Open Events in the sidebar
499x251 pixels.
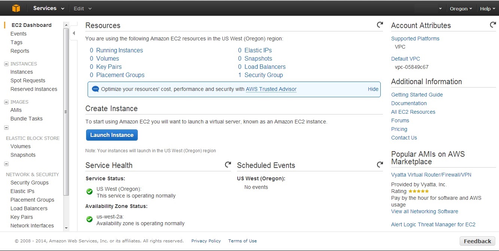18,34
